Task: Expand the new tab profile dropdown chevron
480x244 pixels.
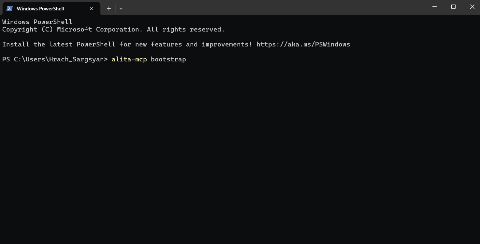Action: click(x=121, y=8)
